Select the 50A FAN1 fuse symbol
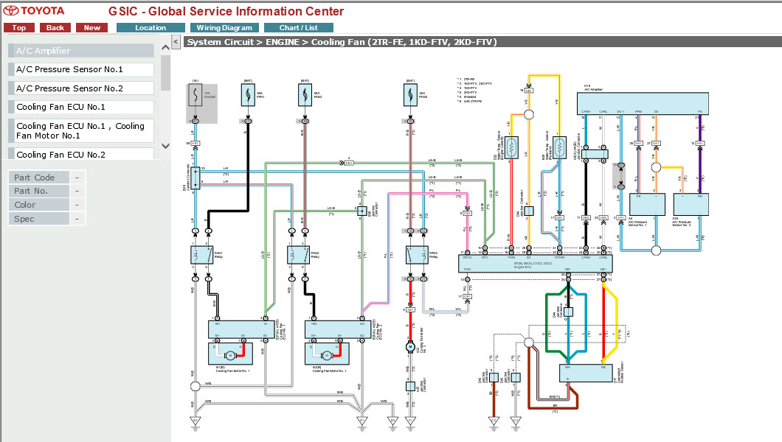 248,94
